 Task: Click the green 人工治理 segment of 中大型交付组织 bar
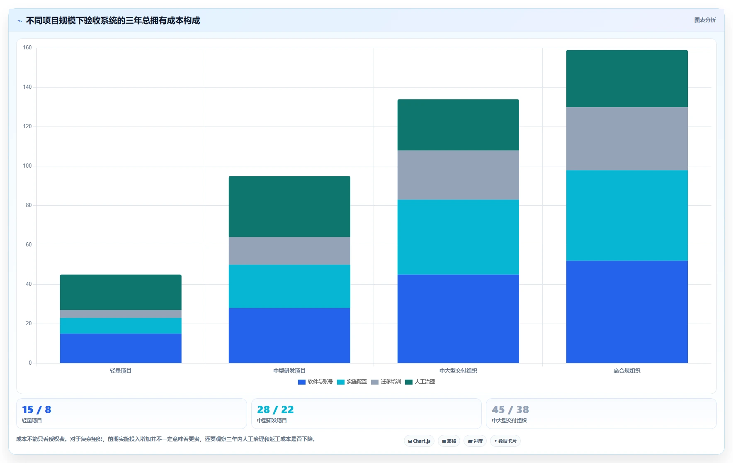coord(458,125)
